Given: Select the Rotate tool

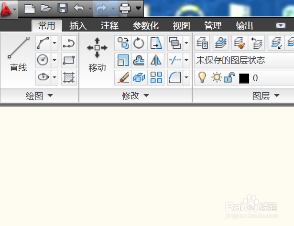Looking at the screenshot, I should (139, 43).
